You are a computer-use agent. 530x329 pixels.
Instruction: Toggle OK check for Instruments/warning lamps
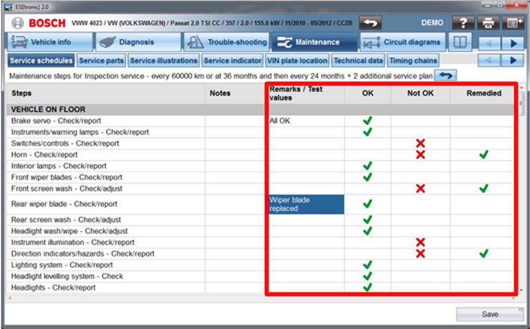click(x=367, y=132)
